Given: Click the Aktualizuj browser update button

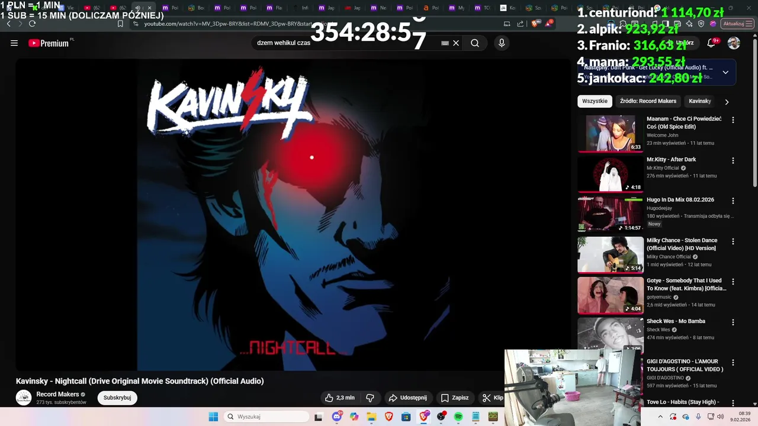Looking at the screenshot, I should (736, 24).
